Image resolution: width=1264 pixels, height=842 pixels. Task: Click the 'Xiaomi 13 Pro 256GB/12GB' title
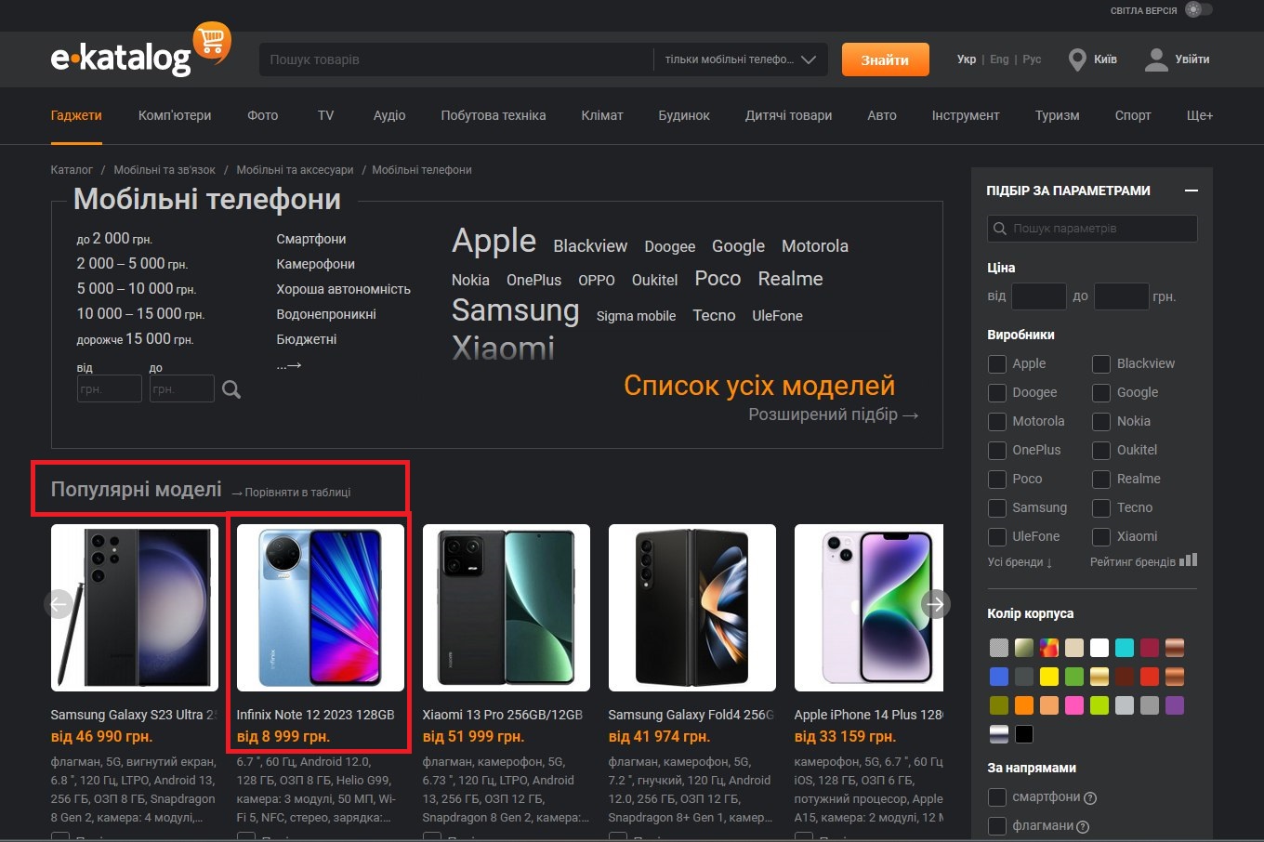[x=503, y=715]
